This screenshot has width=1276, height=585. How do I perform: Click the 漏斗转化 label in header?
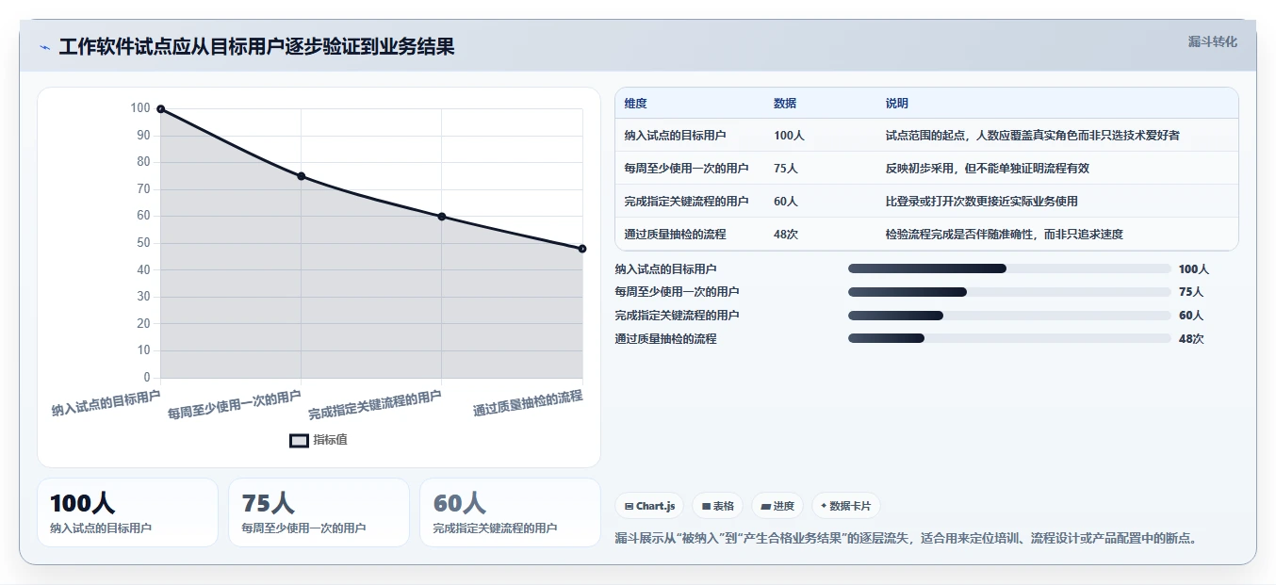click(x=1212, y=42)
